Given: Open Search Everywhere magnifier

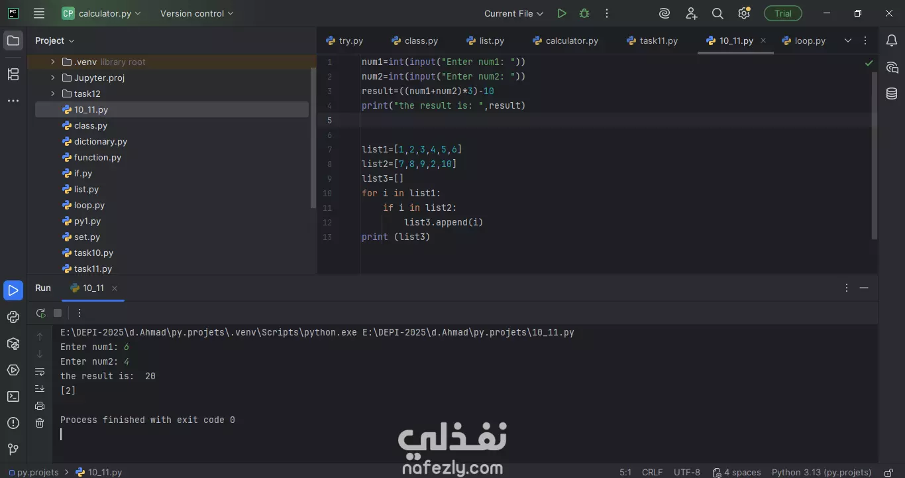Looking at the screenshot, I should [x=718, y=13].
